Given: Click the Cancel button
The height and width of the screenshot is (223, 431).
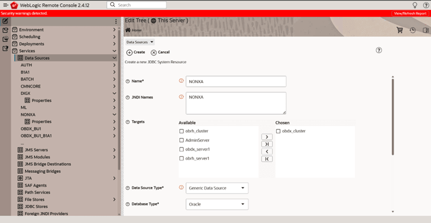Looking at the screenshot, I should (x=160, y=52).
